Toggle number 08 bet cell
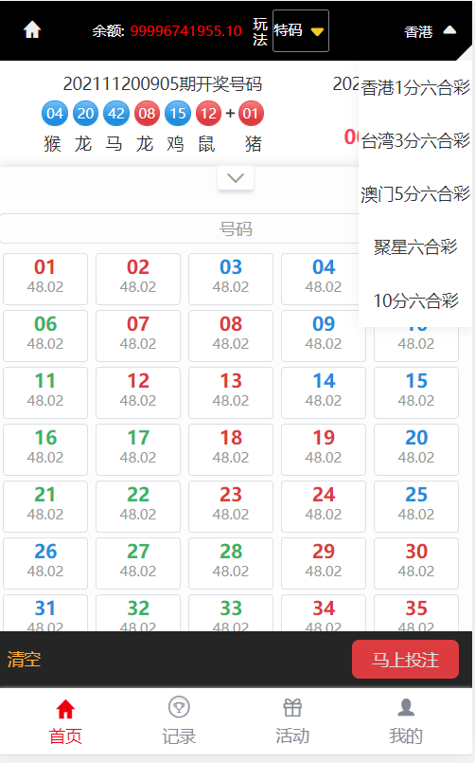This screenshot has width=475, height=763. 231,336
